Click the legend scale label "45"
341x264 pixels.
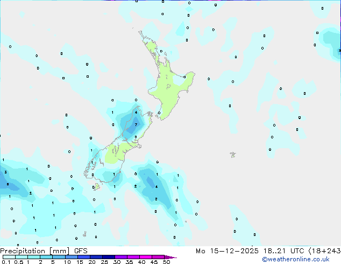[x=154, y=262]
